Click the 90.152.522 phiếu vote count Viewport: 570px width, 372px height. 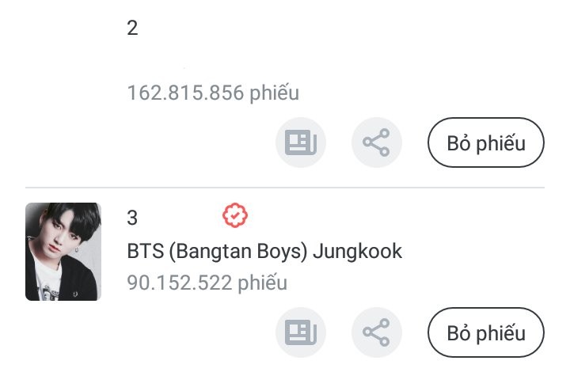click(207, 282)
